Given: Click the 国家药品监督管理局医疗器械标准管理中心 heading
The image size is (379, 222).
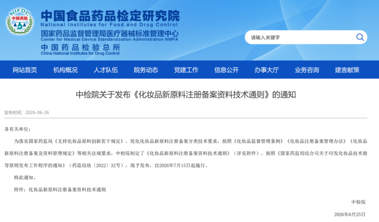Looking at the screenshot, I should (x=110, y=33).
